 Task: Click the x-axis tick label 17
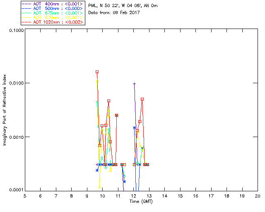click(211, 196)
